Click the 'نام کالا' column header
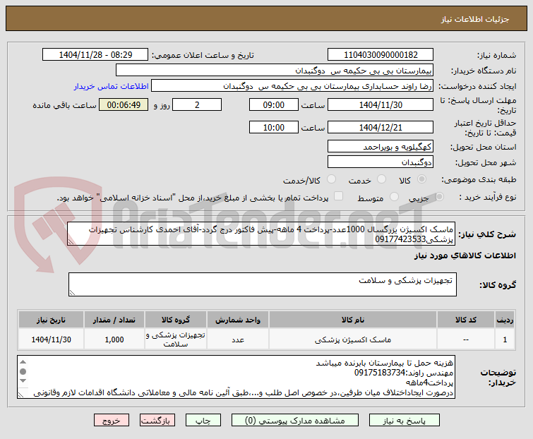 (x=353, y=320)
